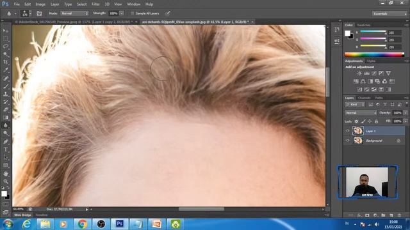410x230 pixels.
Task: Select the History Brush tool
Action: pyautogui.click(x=6, y=102)
